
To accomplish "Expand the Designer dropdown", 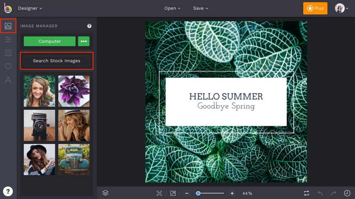I will [x=30, y=8].
